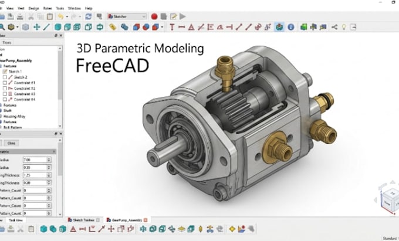Click the four-way move arrows icon
This screenshot has width=399, height=241.
(36, 27)
